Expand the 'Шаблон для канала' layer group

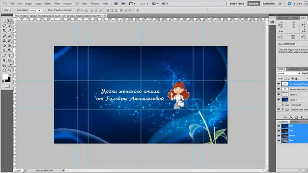point(283,110)
